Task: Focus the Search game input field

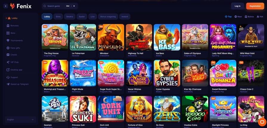Action: click(60, 6)
